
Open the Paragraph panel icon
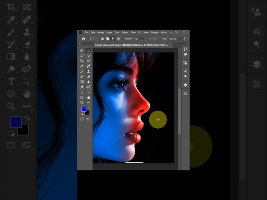(186, 77)
